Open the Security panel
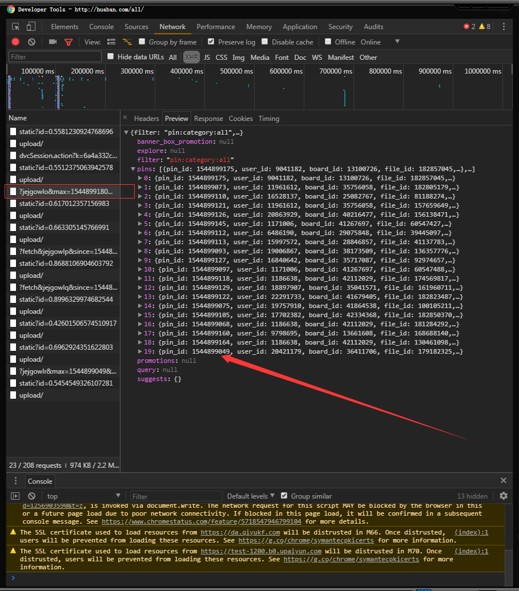Viewport: 519px width, 591px height. click(340, 27)
